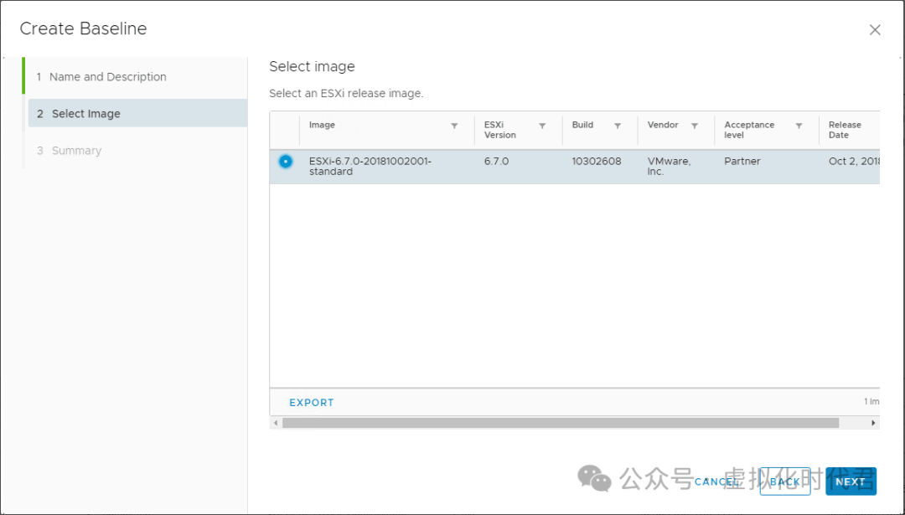This screenshot has height=515, width=905.
Task: Open the Acceptance level column filter
Action: 799,126
